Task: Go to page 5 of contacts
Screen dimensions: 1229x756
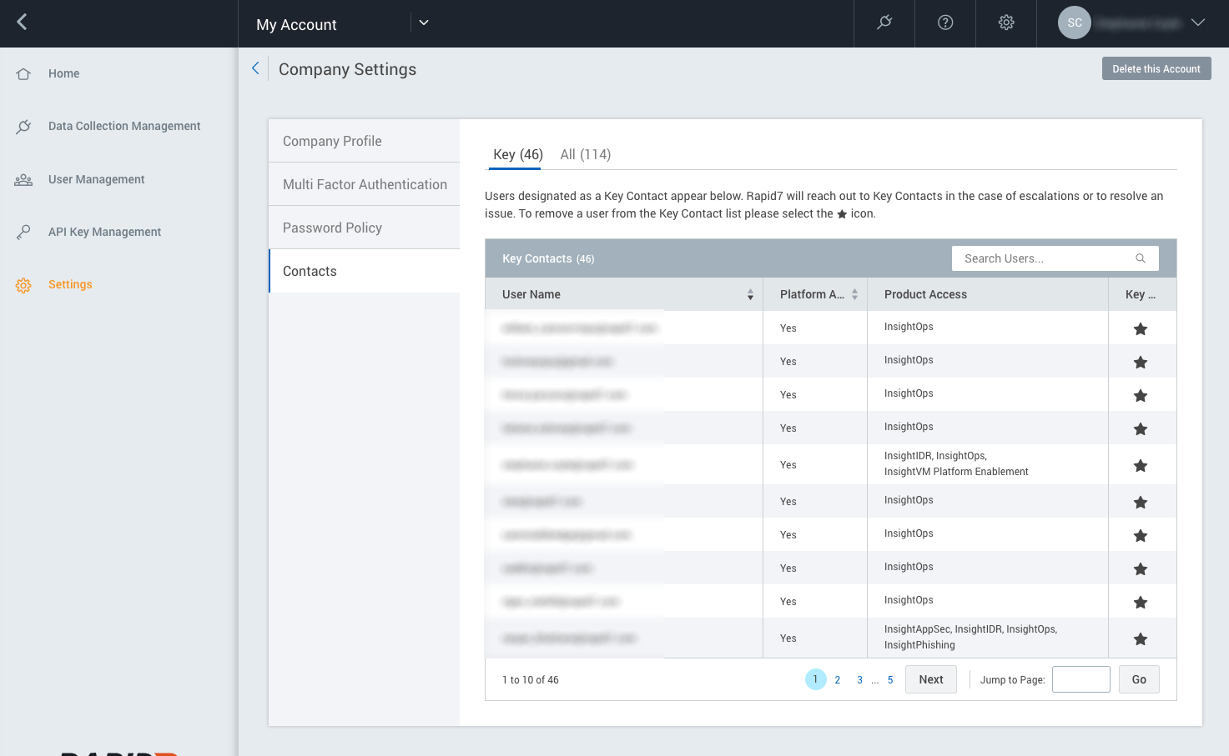Action: pos(890,680)
